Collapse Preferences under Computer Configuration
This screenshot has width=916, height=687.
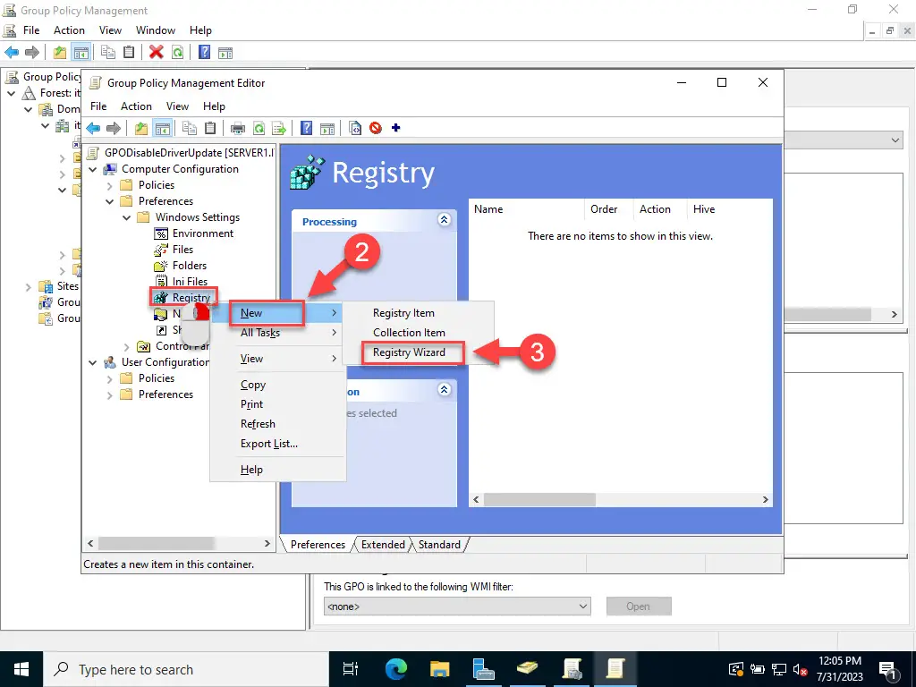click(110, 201)
